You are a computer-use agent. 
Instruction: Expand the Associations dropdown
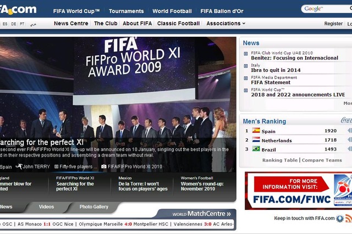click(226, 23)
